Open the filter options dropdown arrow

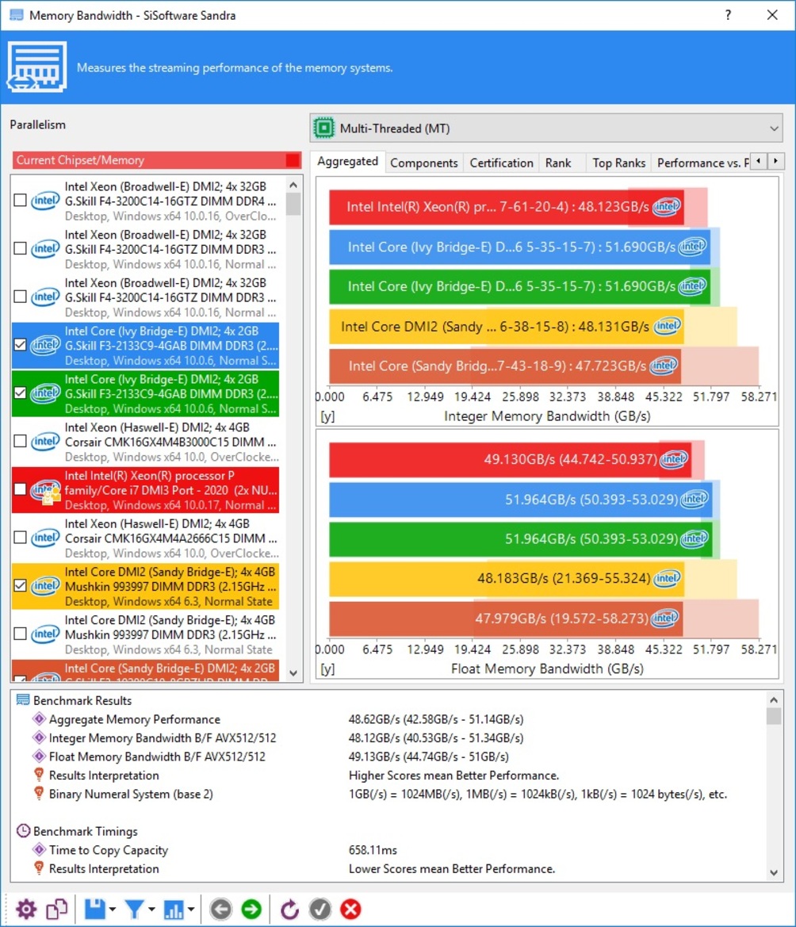click(152, 910)
